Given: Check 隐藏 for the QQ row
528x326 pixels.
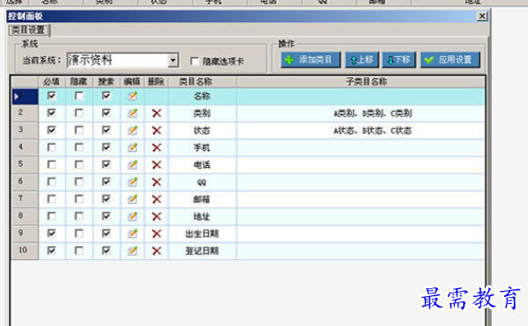Looking at the screenshot, I should tap(79, 182).
